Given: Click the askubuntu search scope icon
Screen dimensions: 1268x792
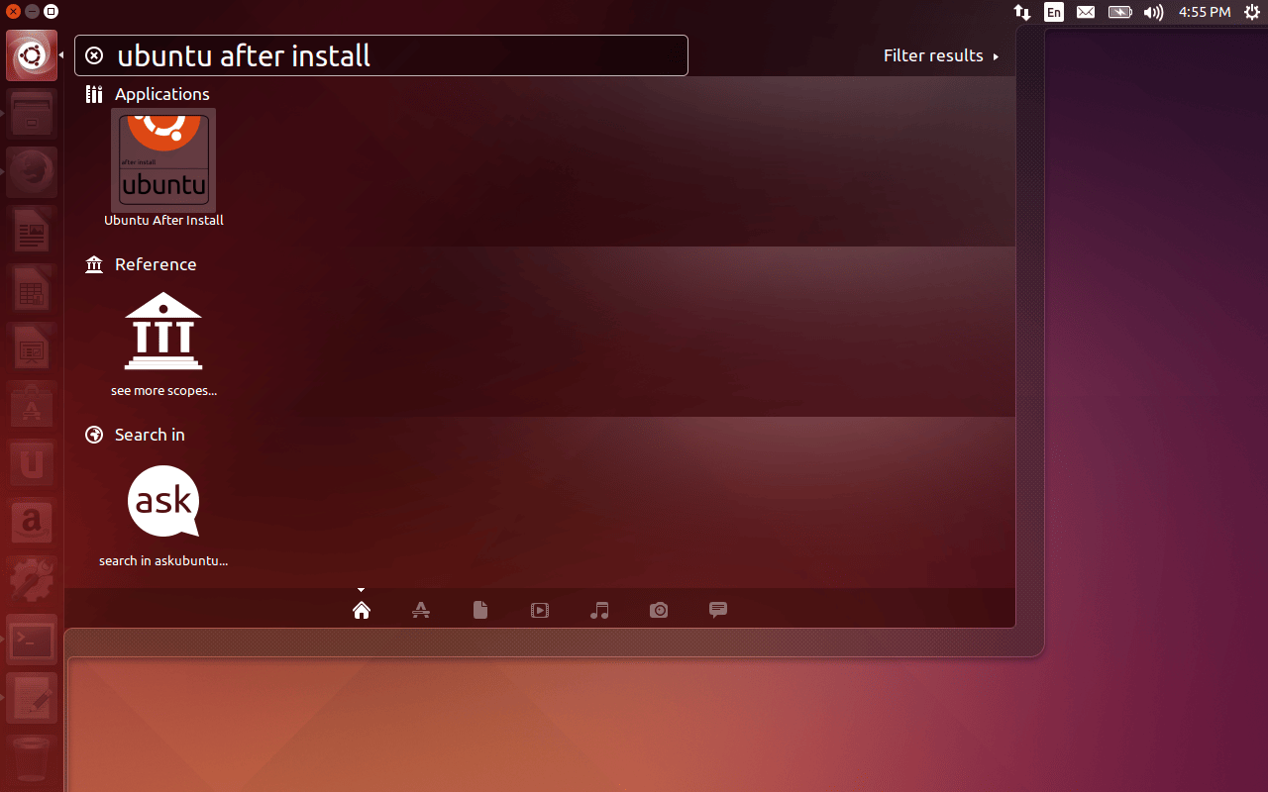Looking at the screenshot, I should click(163, 500).
